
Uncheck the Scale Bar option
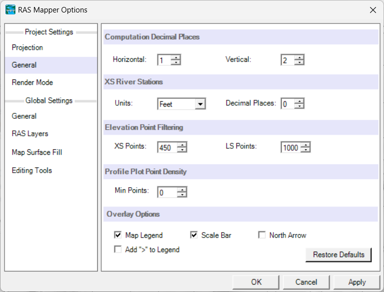(193, 235)
